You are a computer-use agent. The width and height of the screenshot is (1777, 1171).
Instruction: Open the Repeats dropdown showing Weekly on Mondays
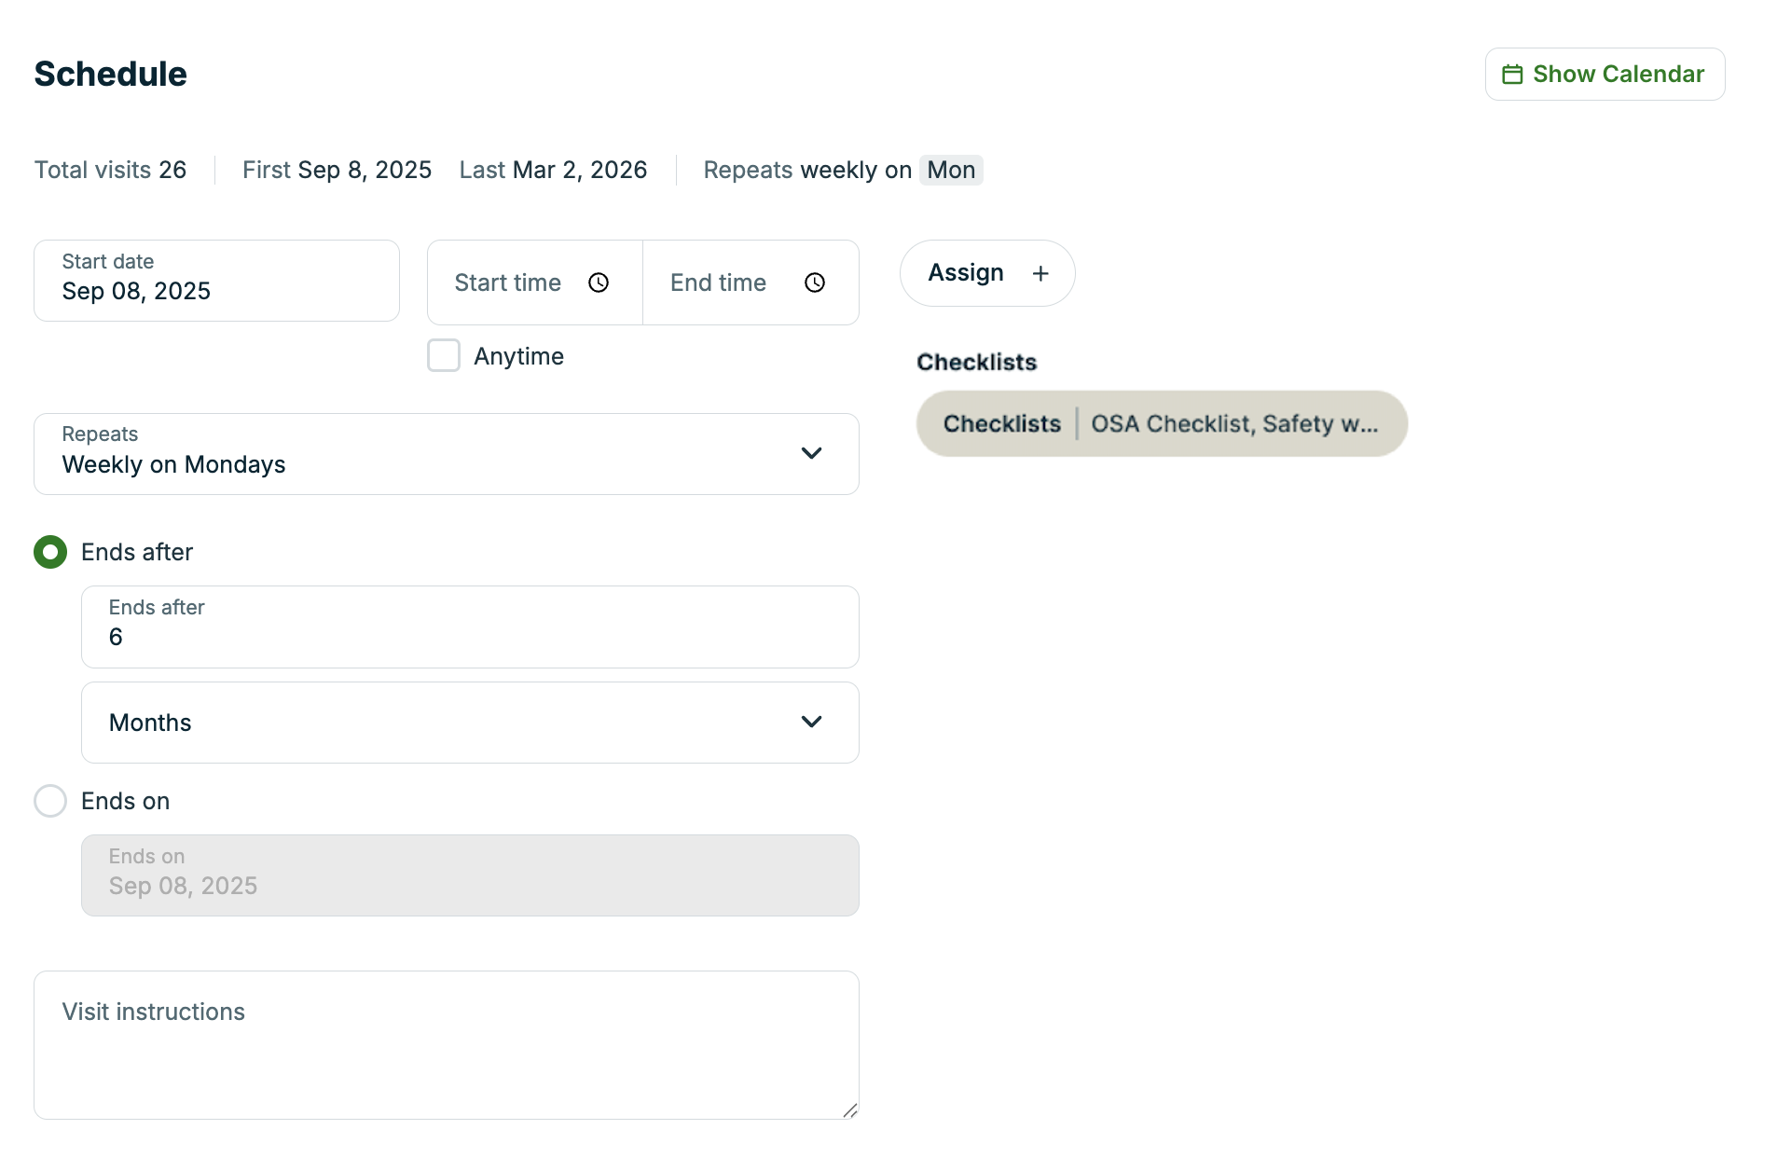pyautogui.click(x=446, y=454)
